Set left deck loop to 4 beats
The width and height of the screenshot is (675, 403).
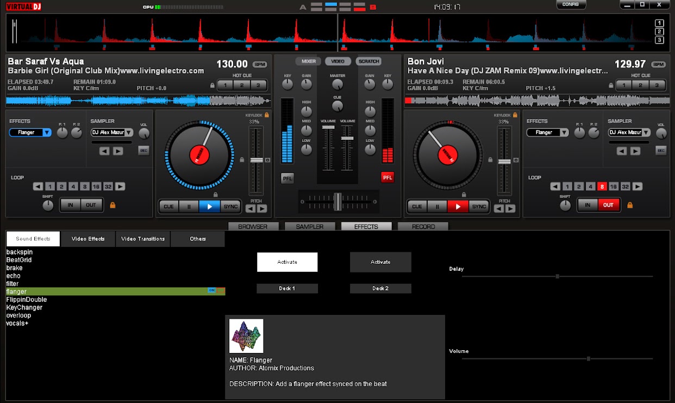click(73, 187)
